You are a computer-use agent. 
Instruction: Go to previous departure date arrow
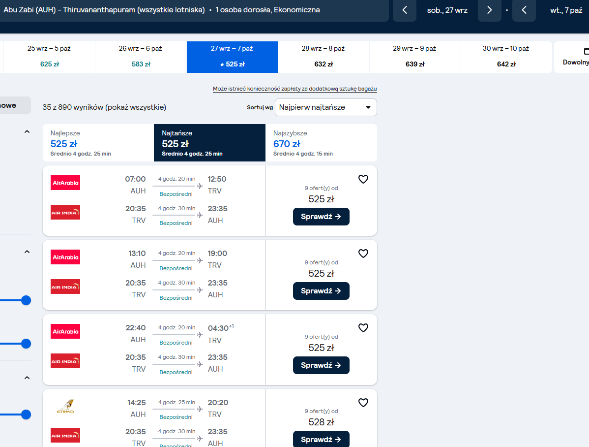tap(405, 10)
